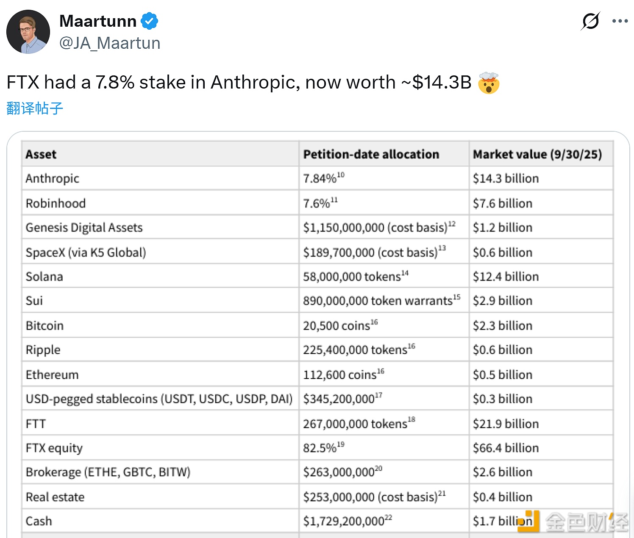Click the blue verified badge
The image size is (634, 538).
pyautogui.click(x=149, y=21)
